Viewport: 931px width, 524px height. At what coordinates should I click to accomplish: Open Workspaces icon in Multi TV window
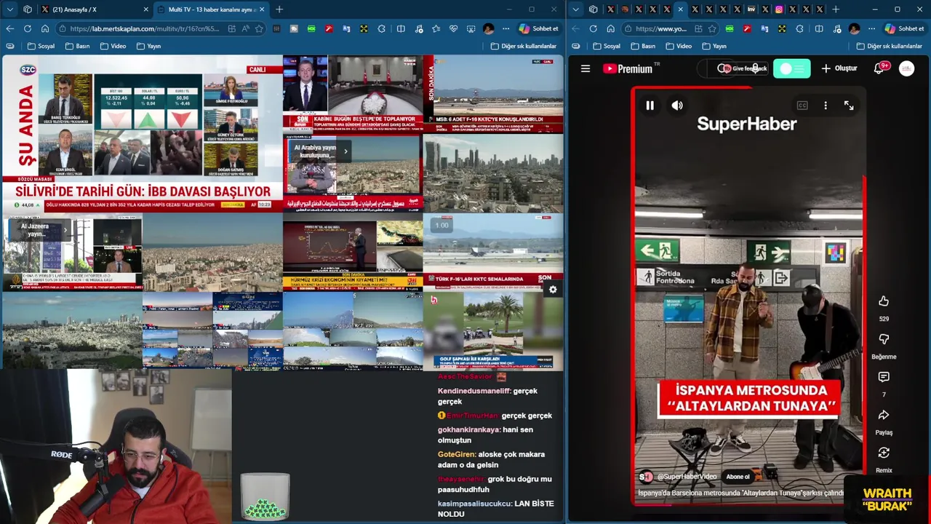pyautogui.click(x=28, y=9)
